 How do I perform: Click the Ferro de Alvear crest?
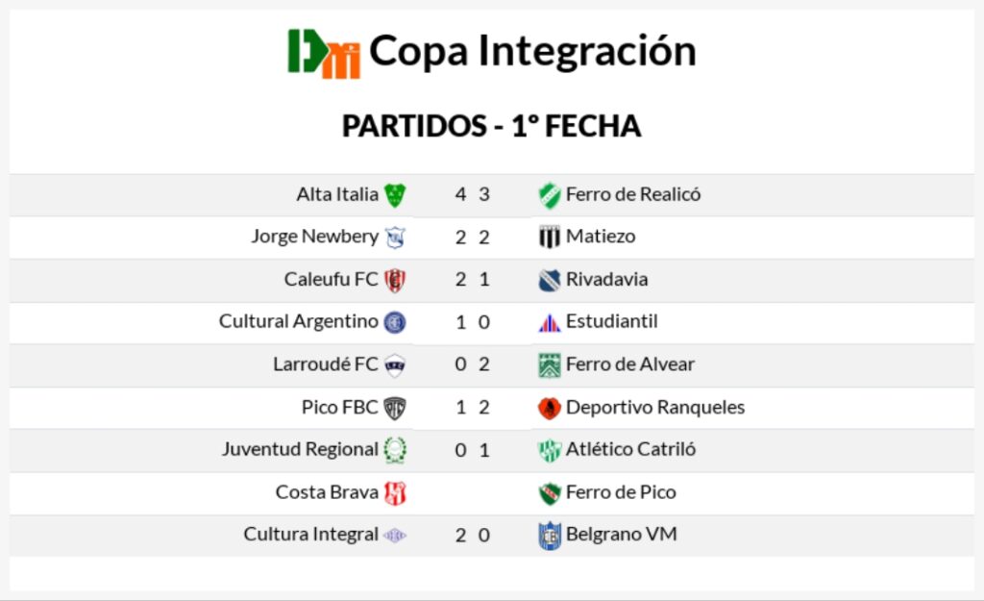coord(550,365)
